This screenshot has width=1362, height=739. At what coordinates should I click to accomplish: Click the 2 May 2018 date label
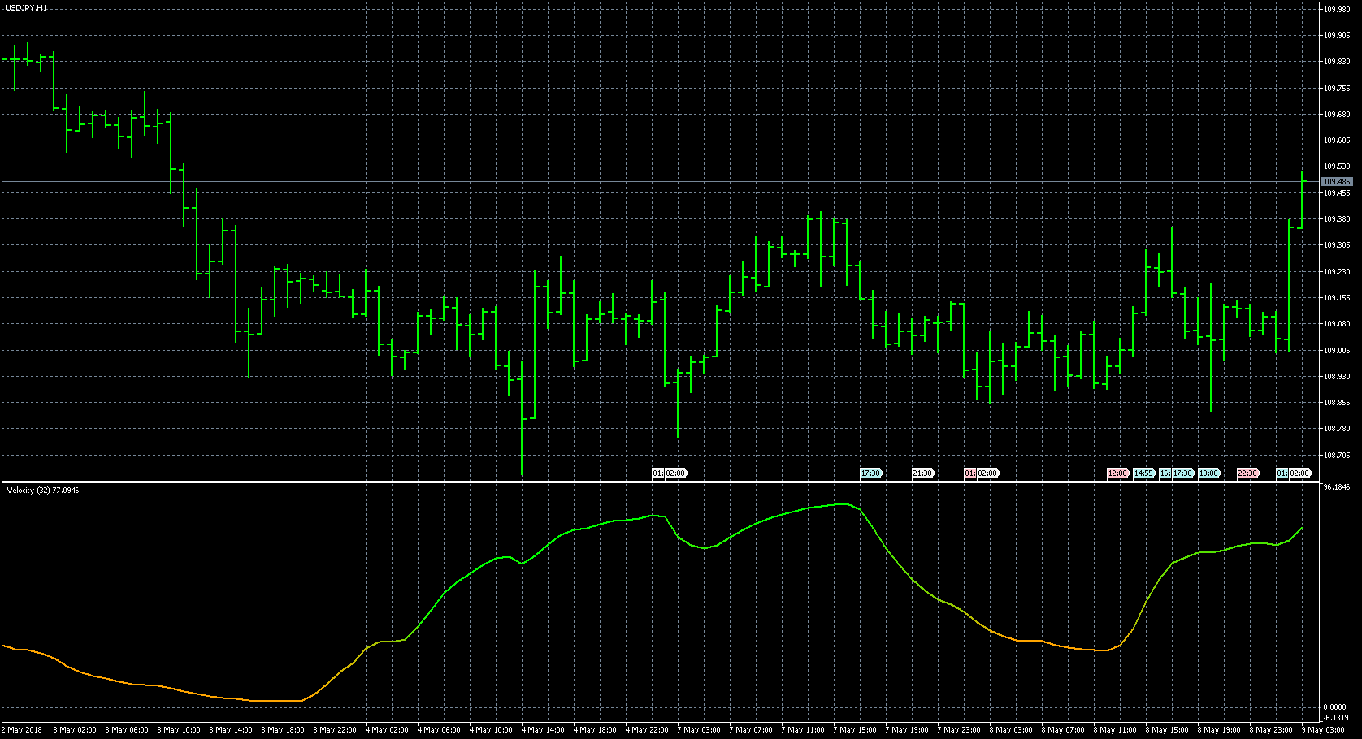click(x=23, y=730)
